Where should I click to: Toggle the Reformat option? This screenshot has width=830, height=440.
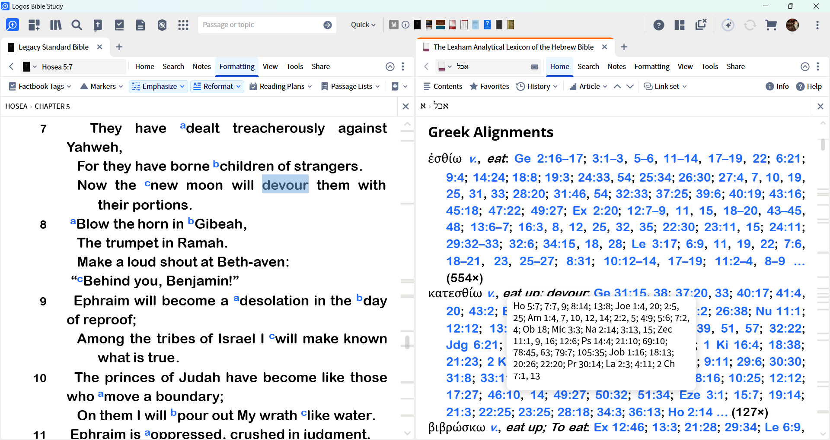click(x=217, y=86)
